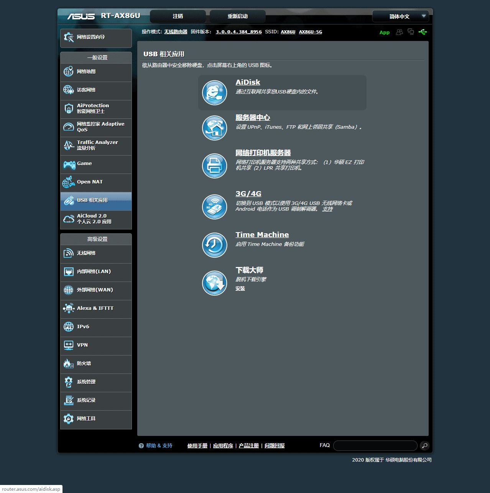Image resolution: width=490 pixels, height=493 pixels.
Task: Click the WAN (外部网络) globe sidebar icon
Action: (69, 290)
